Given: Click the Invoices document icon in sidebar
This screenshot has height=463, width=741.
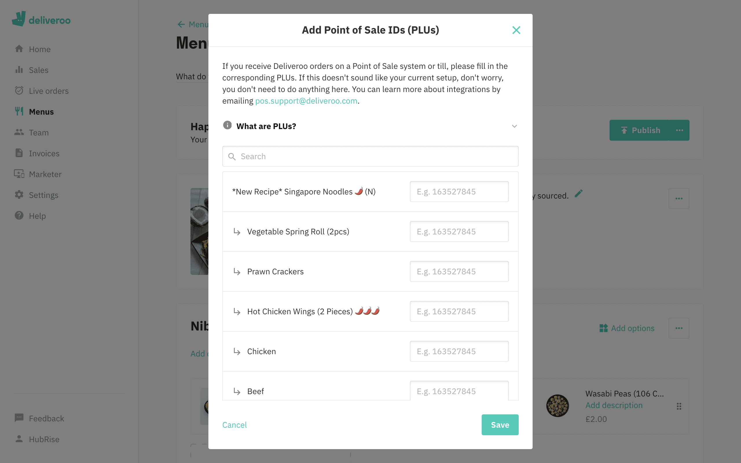Looking at the screenshot, I should pos(19,154).
